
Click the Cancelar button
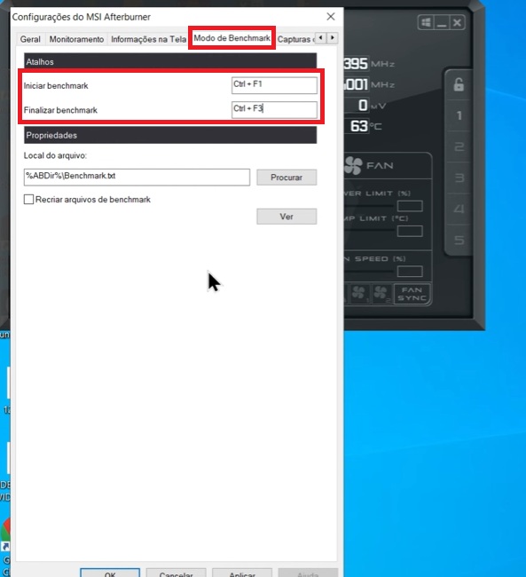[176, 573]
